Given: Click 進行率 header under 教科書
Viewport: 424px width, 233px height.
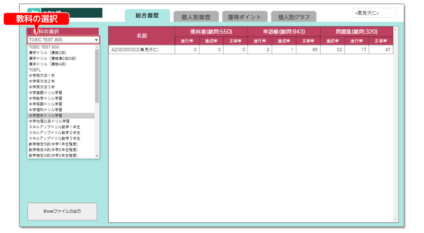Looking at the screenshot, I should (x=187, y=41).
